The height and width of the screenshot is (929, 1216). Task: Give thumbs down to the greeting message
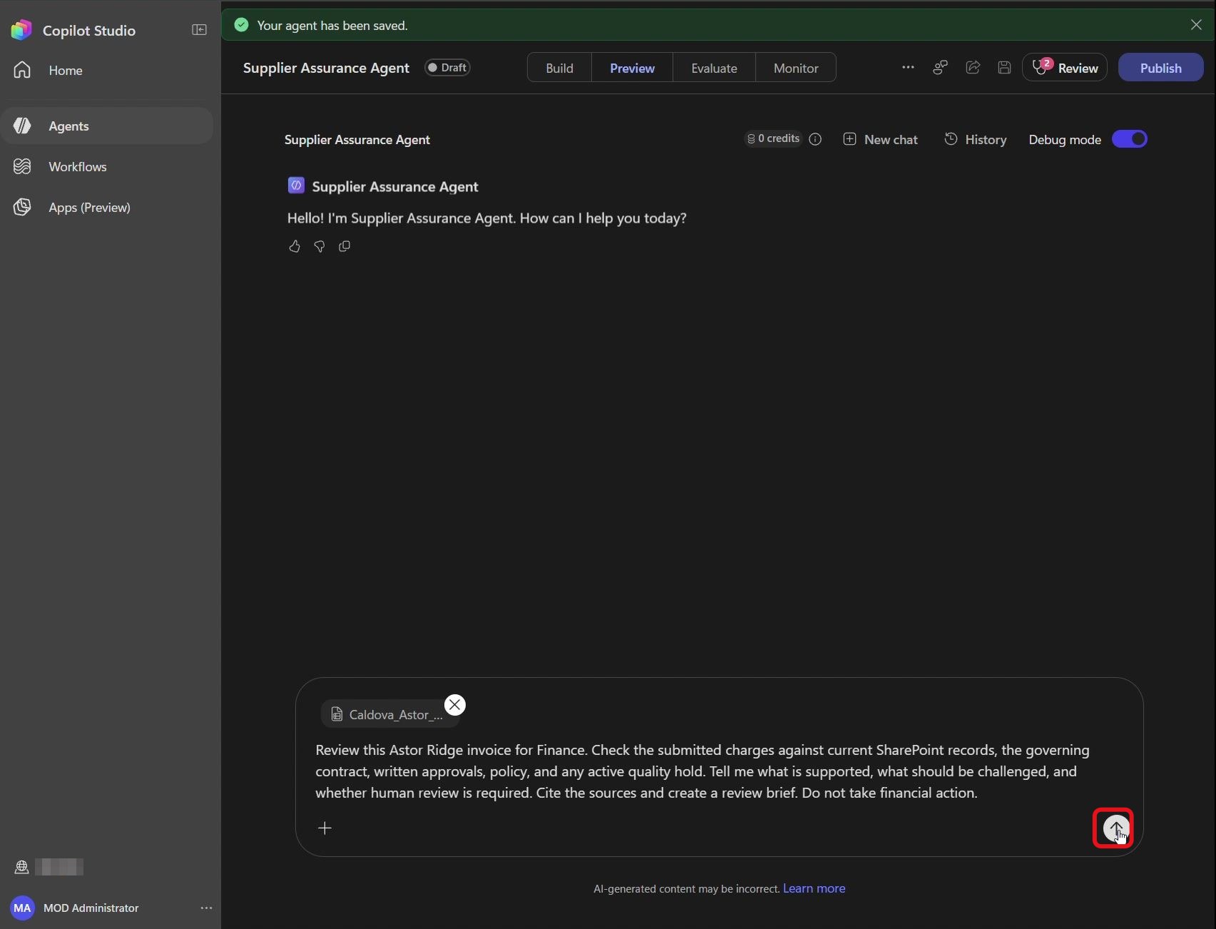pos(319,246)
